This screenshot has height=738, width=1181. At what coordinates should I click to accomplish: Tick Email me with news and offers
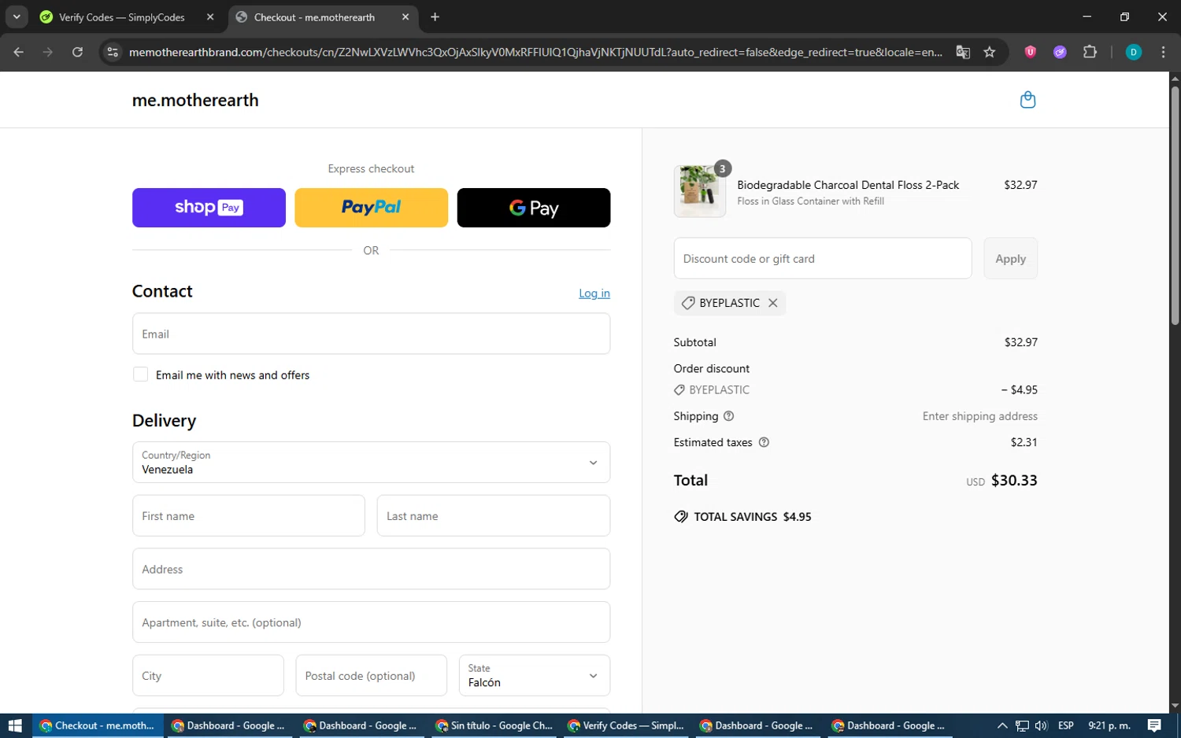coord(141,375)
